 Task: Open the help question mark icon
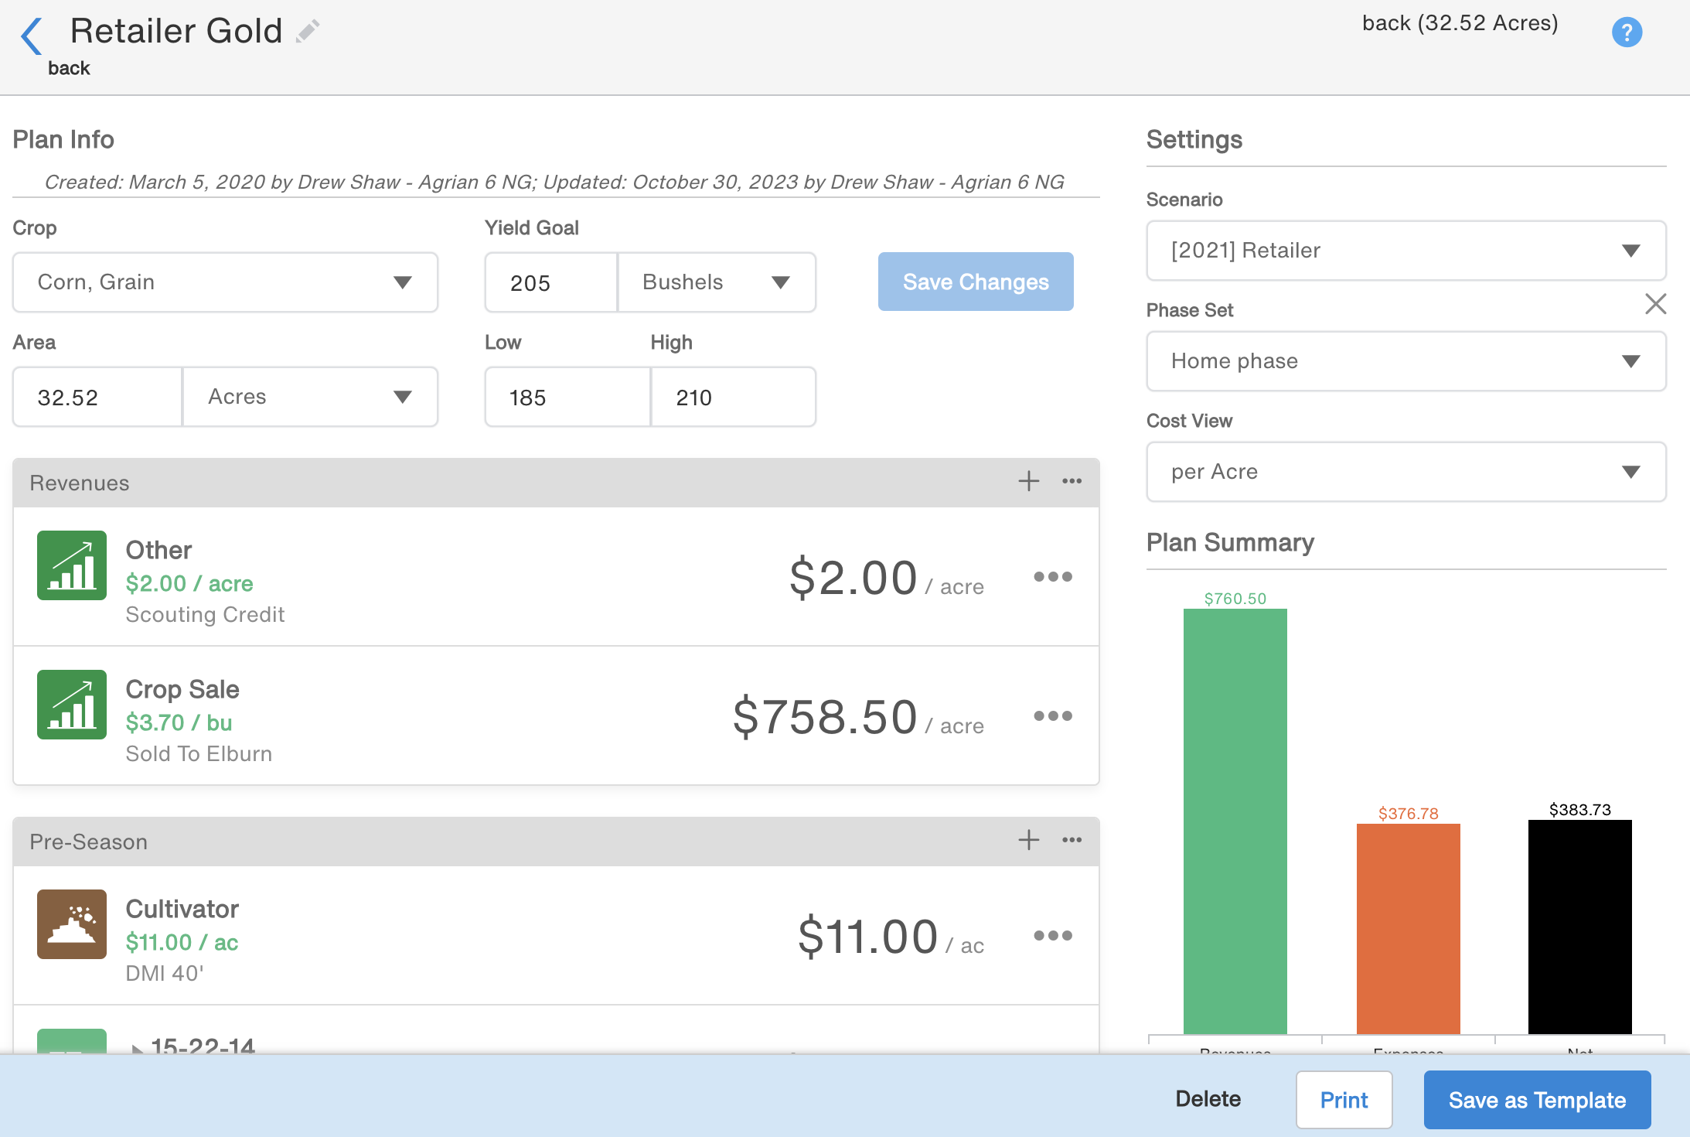click(1626, 32)
